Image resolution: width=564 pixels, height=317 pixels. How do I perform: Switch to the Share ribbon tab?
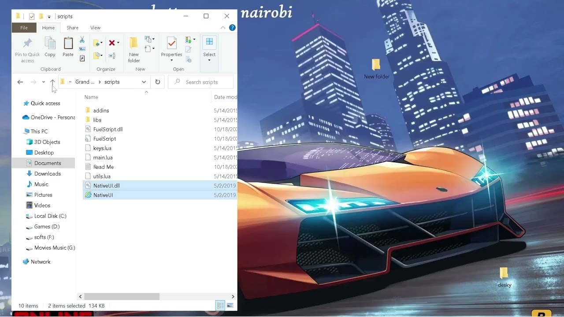[x=72, y=28]
